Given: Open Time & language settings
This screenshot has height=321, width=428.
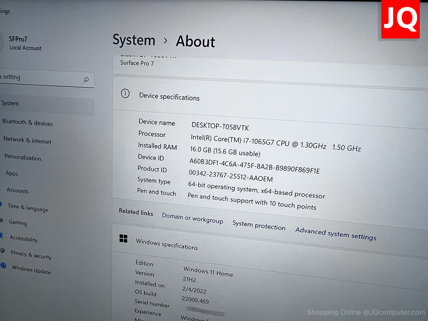Looking at the screenshot, I should click(28, 208).
